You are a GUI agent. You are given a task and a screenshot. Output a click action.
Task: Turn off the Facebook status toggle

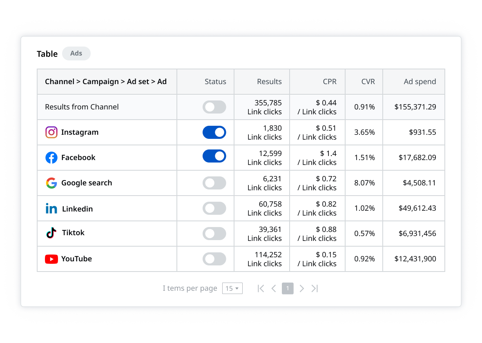[214, 158]
